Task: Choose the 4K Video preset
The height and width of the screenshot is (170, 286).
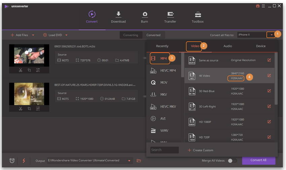Action: point(229,76)
